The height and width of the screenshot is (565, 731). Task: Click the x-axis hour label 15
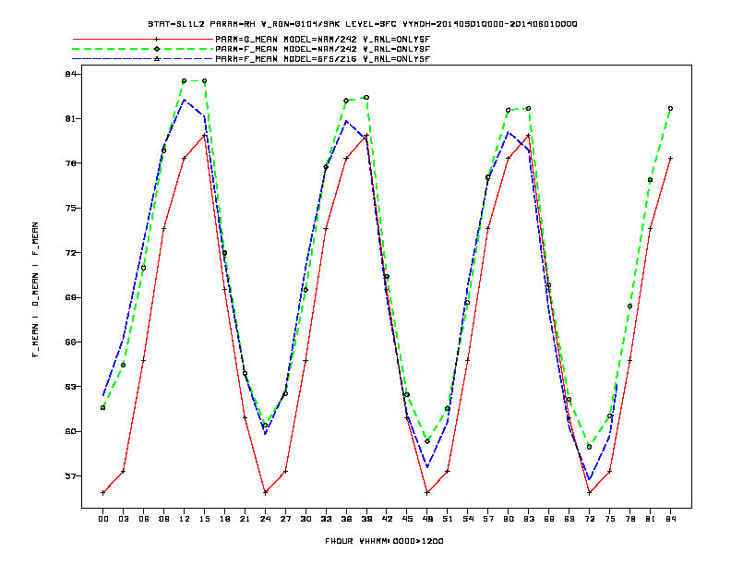pos(204,519)
